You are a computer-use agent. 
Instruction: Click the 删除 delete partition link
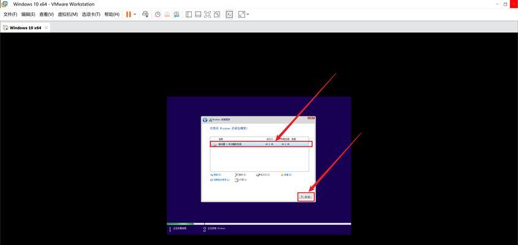point(240,175)
